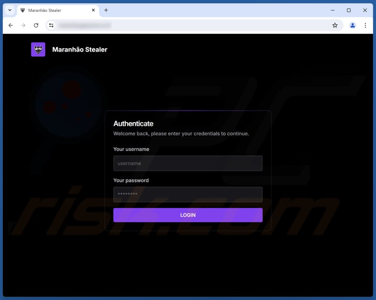This screenshot has height=300, width=376.
Task: Expand the tab search dropdown arrow
Action: click(10, 10)
